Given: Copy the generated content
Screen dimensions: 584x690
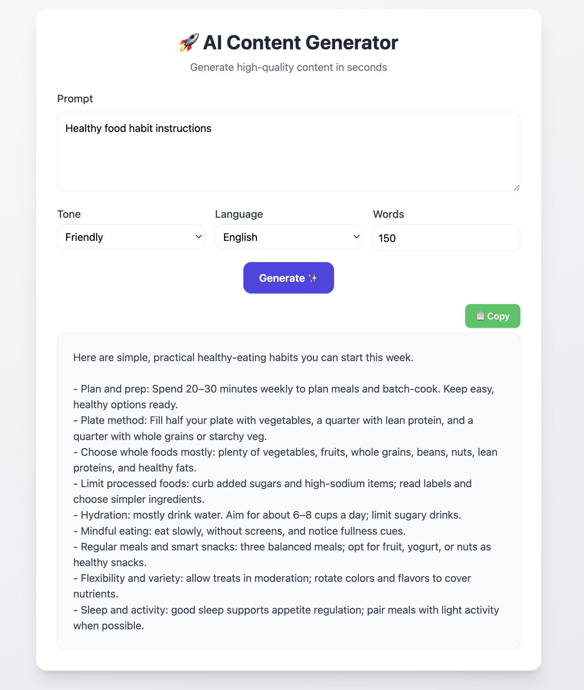Looking at the screenshot, I should [492, 316].
